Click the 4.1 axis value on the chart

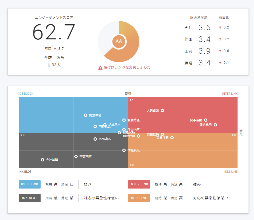pos(131,100)
